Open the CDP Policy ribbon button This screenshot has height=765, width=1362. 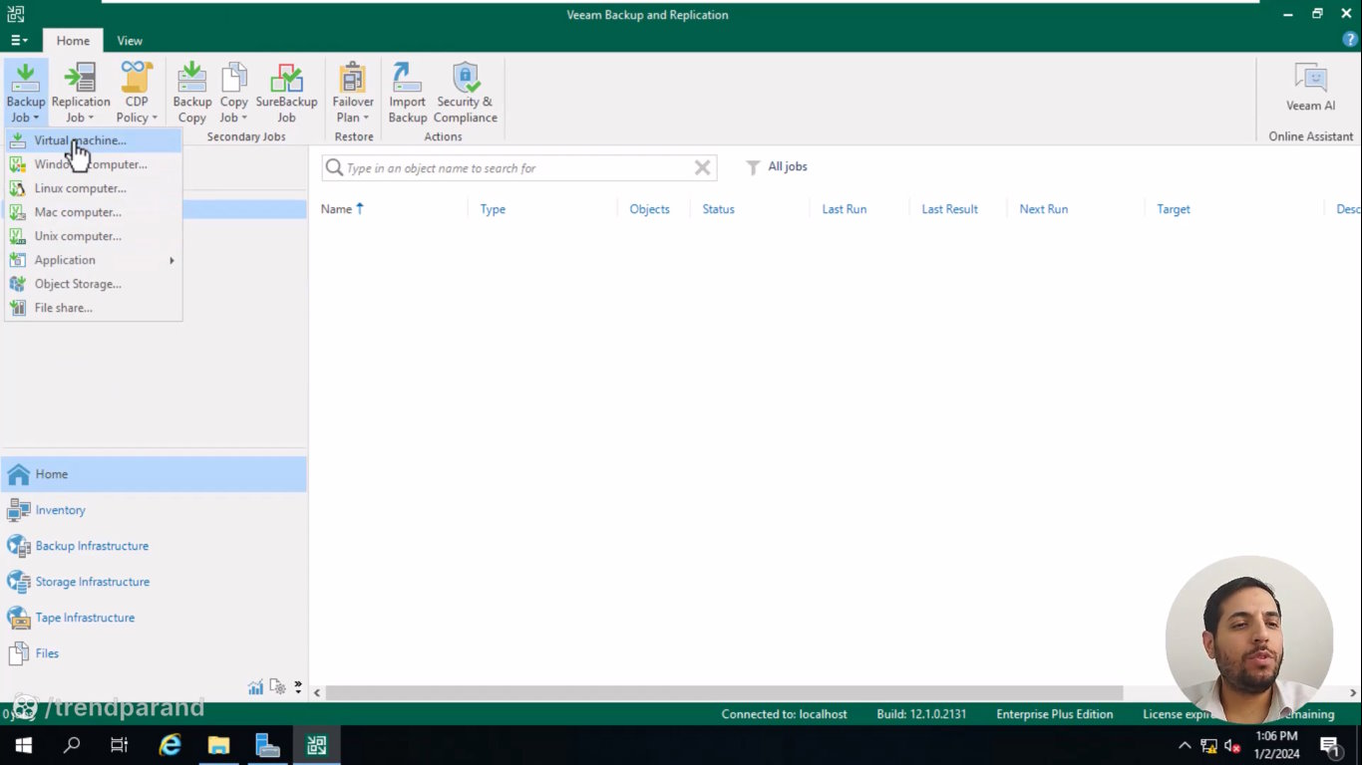point(137,93)
